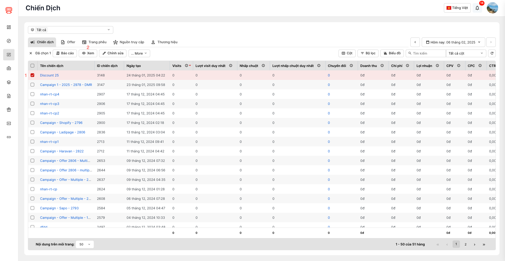
Task: Expand the Tất cả dropdown at top
Action: [x=71, y=30]
